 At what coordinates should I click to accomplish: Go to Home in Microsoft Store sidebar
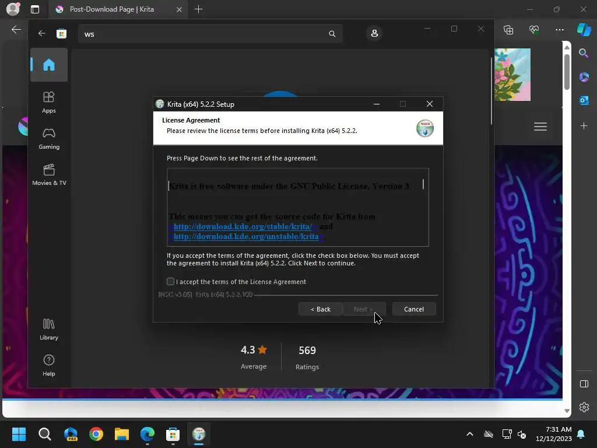click(49, 65)
